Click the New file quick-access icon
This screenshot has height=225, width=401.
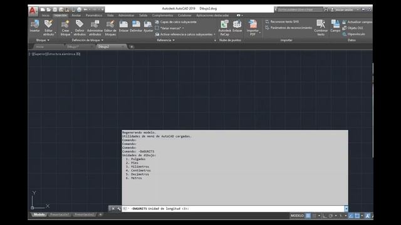pyautogui.click(x=43, y=10)
